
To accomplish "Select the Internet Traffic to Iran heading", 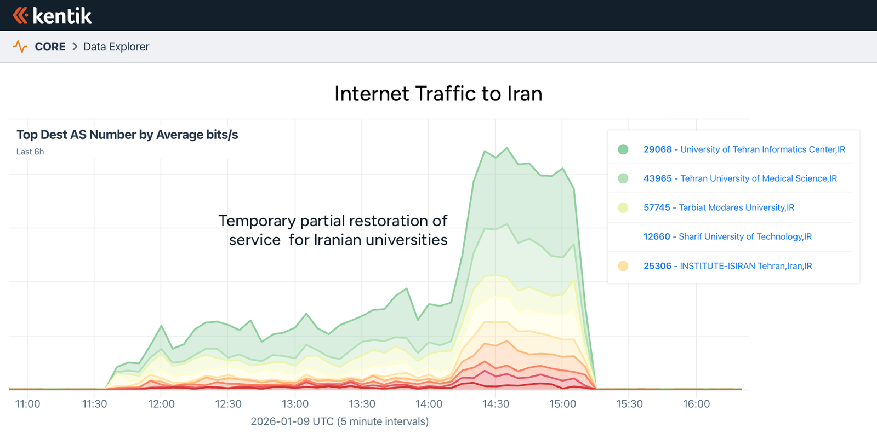I will (x=438, y=94).
